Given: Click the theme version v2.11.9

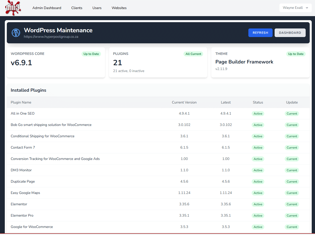Looking at the screenshot, I should coord(221,69).
